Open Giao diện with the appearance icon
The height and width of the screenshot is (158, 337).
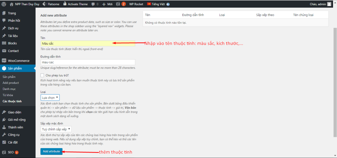coord(4,112)
